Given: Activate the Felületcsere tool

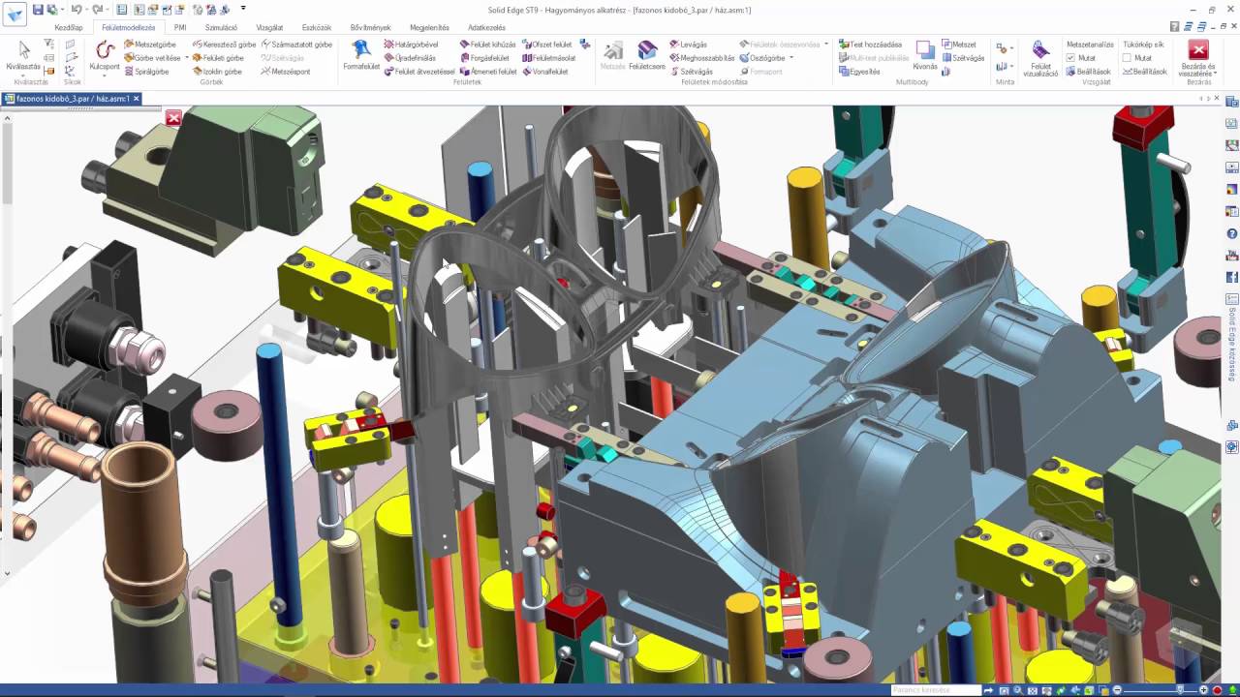Looking at the screenshot, I should click(647, 57).
